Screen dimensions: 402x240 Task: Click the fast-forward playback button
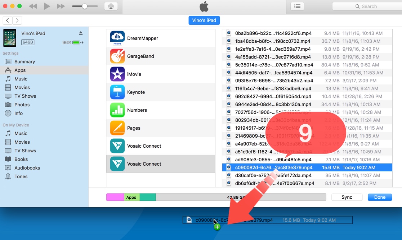(61, 6)
